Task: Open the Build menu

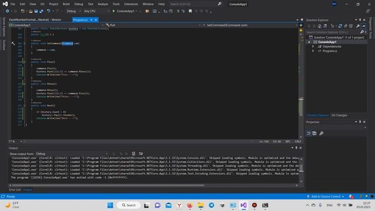Action: tap(66, 4)
